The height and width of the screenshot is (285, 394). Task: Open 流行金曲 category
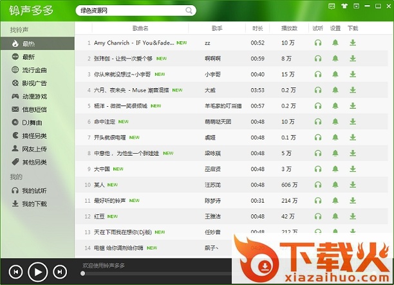34,69
